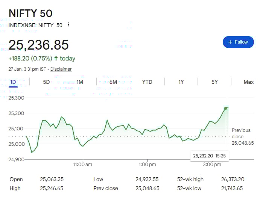Select the 1D time range tab
The image size is (260, 201).
pos(13,82)
